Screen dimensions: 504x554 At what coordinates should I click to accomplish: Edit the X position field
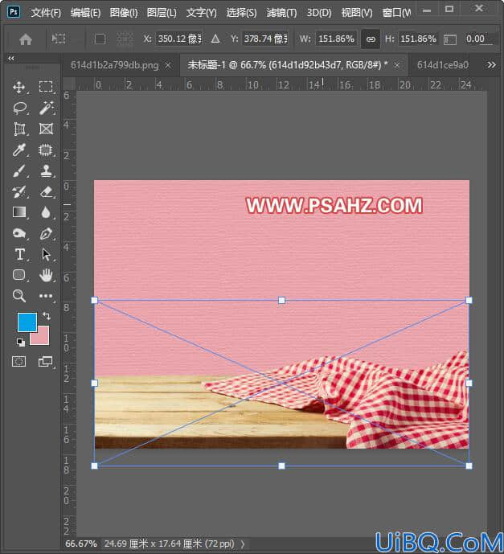click(x=179, y=39)
